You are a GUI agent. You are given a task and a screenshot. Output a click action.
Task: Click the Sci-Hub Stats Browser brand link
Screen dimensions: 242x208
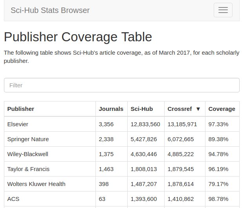50,10
